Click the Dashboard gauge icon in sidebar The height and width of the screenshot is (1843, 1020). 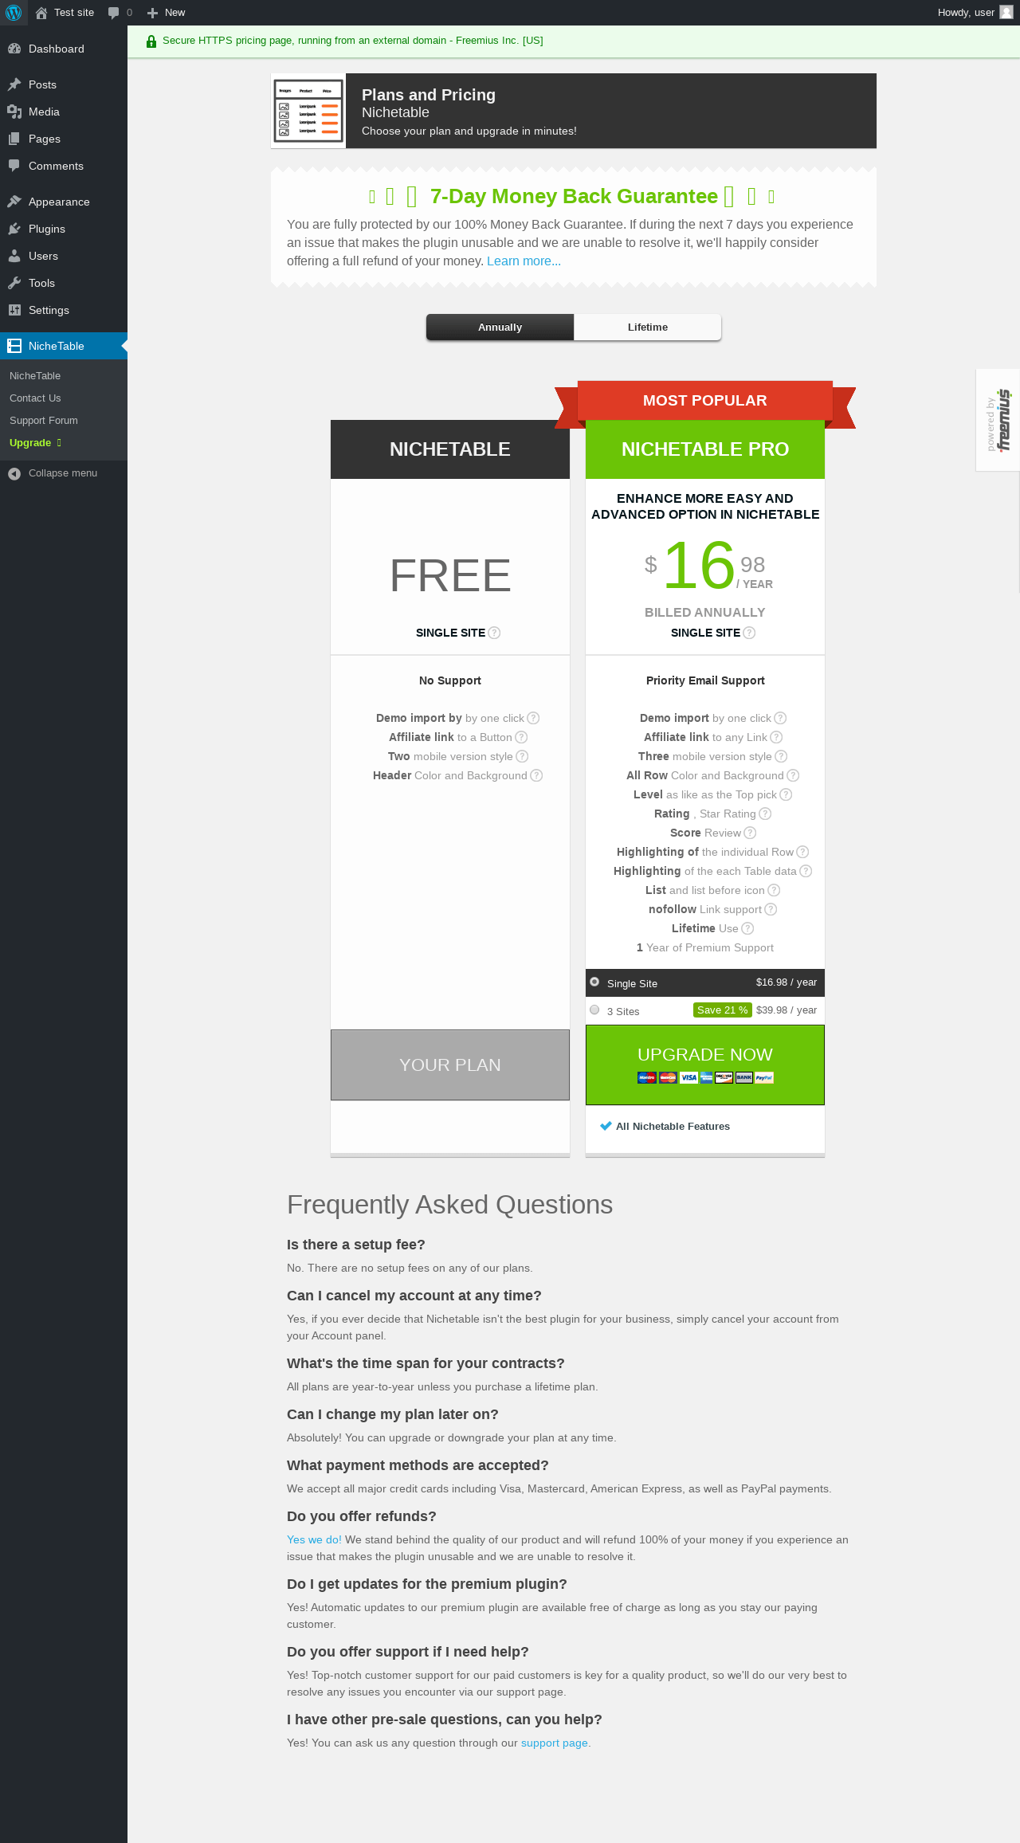[14, 49]
